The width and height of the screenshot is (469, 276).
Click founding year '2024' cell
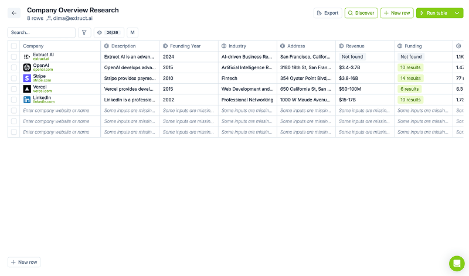point(189,57)
